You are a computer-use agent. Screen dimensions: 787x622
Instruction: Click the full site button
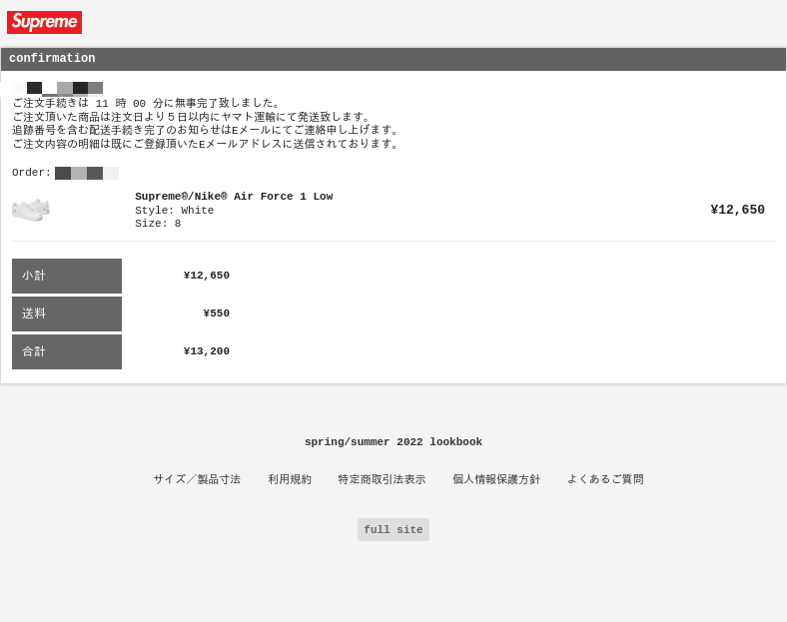(x=393, y=530)
